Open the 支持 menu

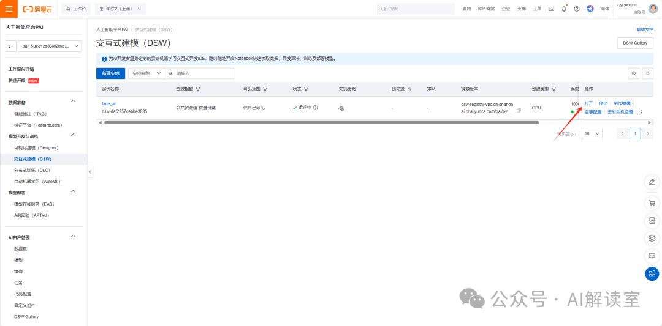[522, 9]
